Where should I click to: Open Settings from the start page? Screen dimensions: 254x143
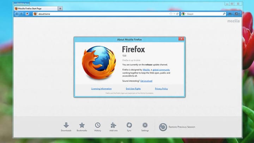145,127
